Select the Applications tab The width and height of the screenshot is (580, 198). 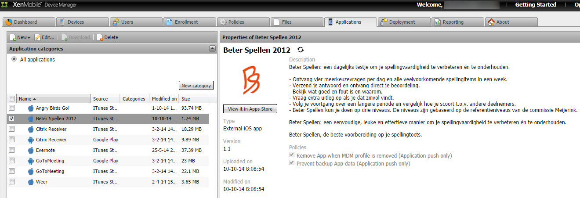[x=350, y=22]
